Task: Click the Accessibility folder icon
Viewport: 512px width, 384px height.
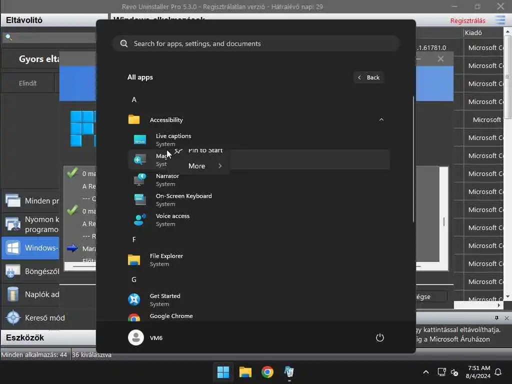Action: click(x=134, y=119)
